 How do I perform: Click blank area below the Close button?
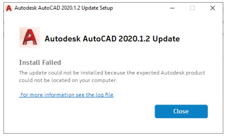coord(181,126)
